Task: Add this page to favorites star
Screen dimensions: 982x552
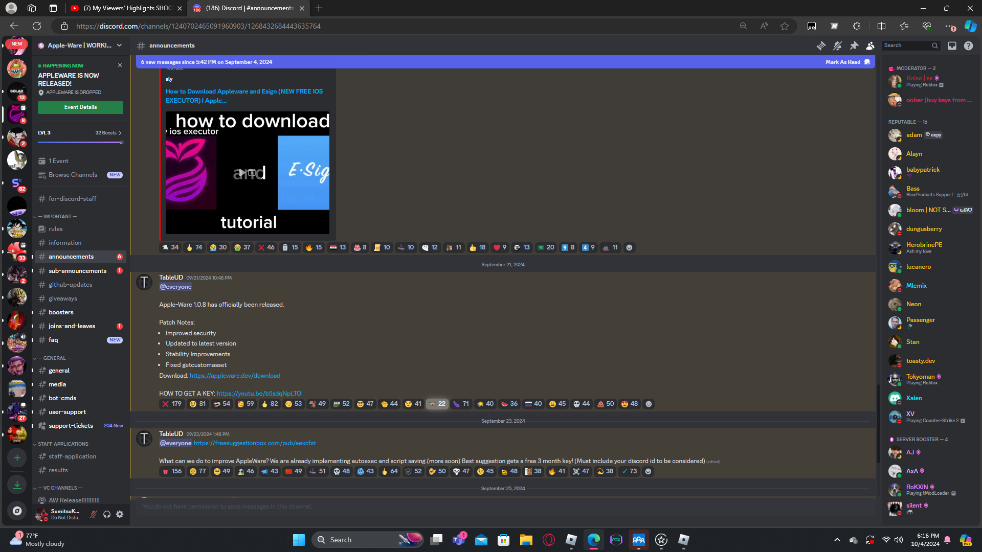Action: click(785, 26)
